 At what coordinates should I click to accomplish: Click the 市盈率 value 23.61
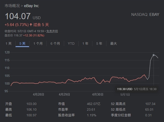[x=91, y=109]
